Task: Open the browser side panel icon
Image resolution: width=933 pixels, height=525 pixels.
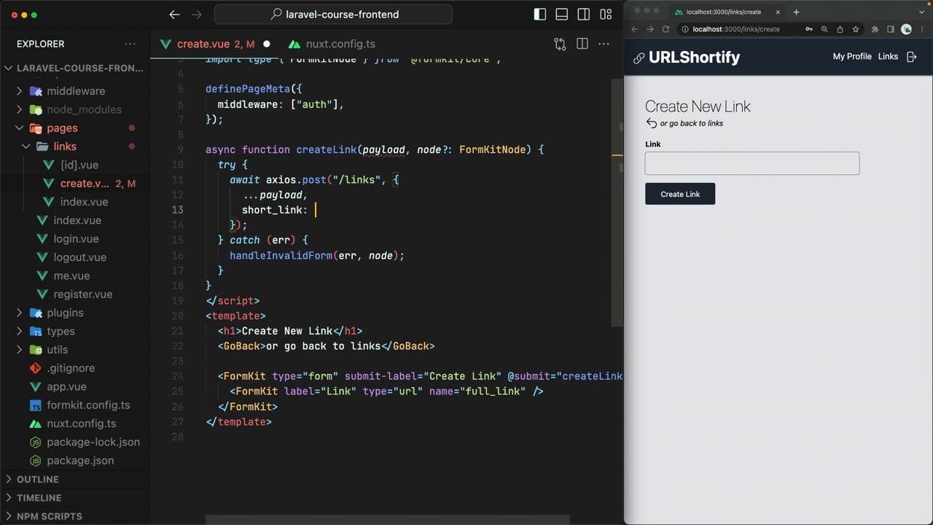Action: pos(891,29)
